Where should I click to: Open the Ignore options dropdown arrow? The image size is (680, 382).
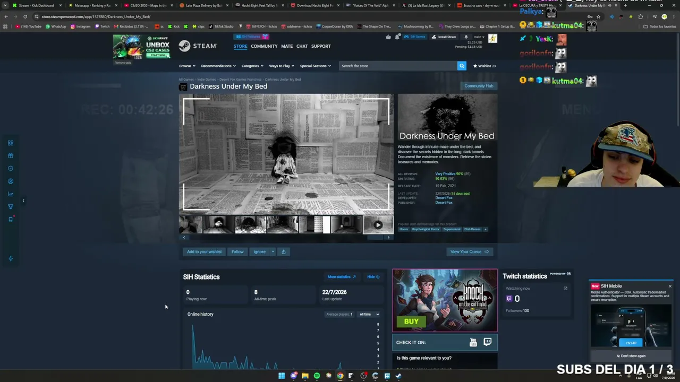tap(273, 252)
